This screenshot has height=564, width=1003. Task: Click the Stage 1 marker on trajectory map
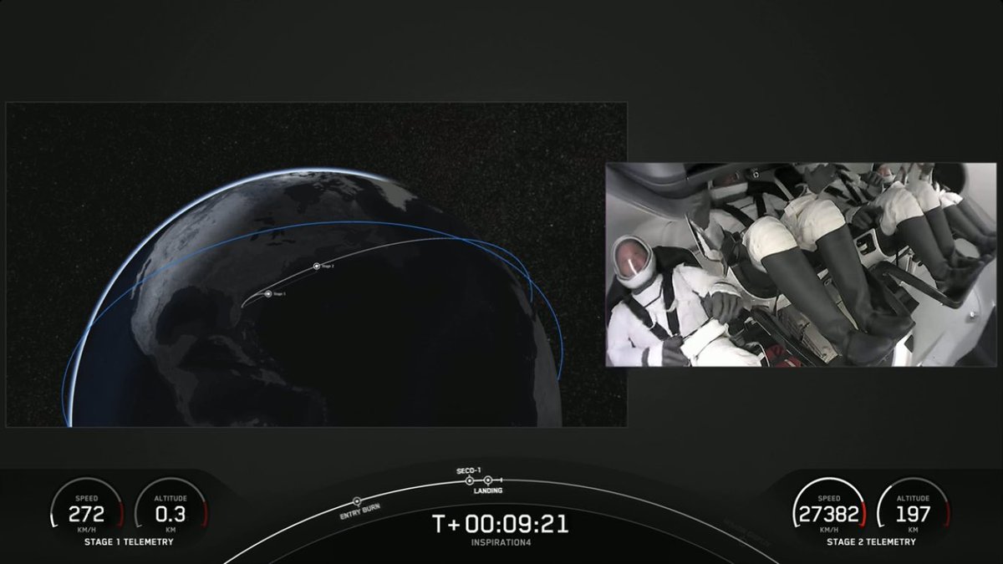(x=269, y=294)
